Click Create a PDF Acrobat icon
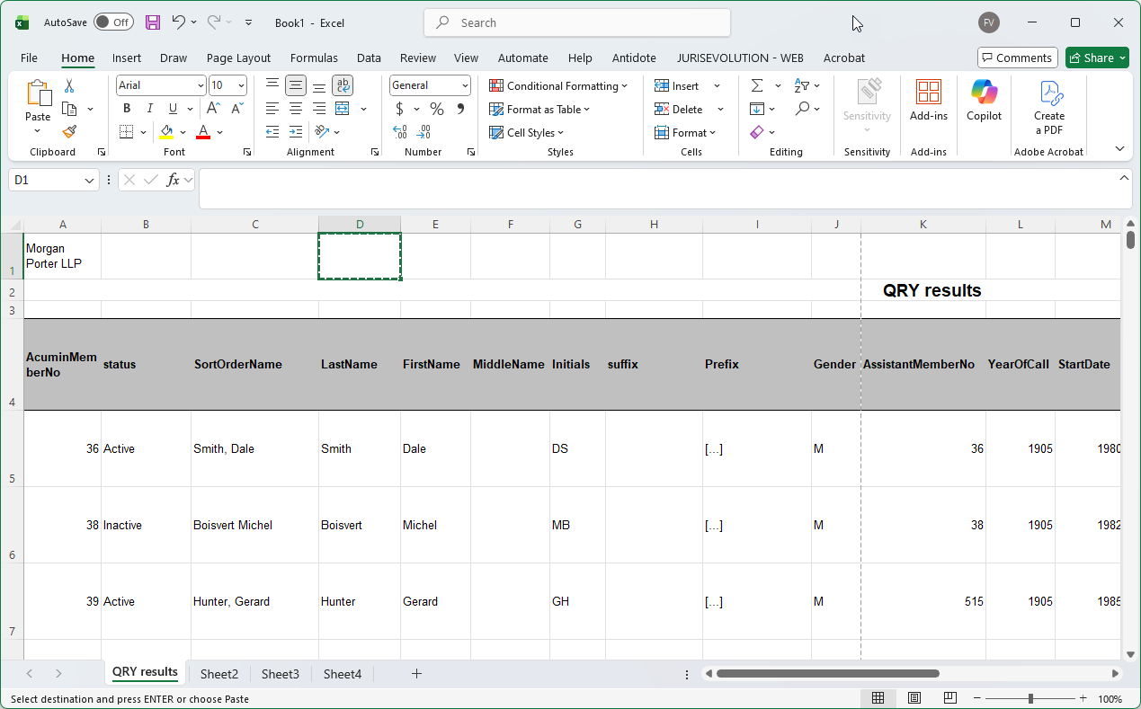Viewport: 1141px width, 709px height. coord(1049,108)
